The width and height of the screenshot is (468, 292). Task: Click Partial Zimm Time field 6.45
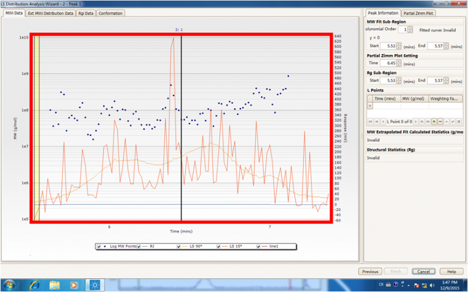point(388,63)
